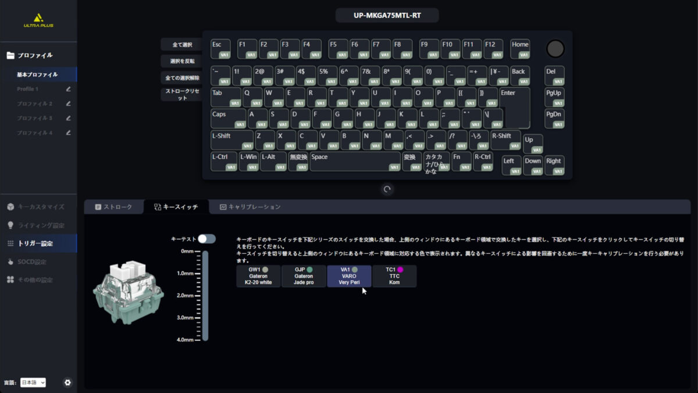Switch to the ストローク tab

tap(113, 207)
